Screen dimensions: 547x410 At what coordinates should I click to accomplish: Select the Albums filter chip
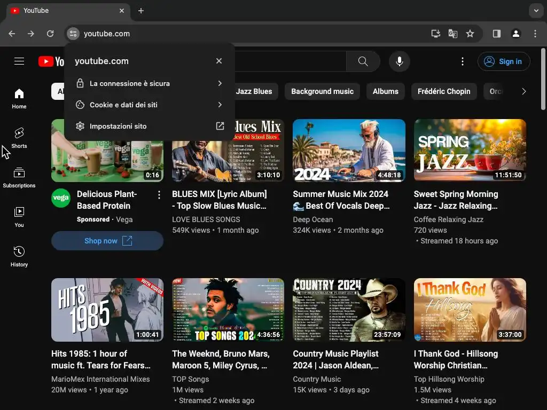click(386, 91)
